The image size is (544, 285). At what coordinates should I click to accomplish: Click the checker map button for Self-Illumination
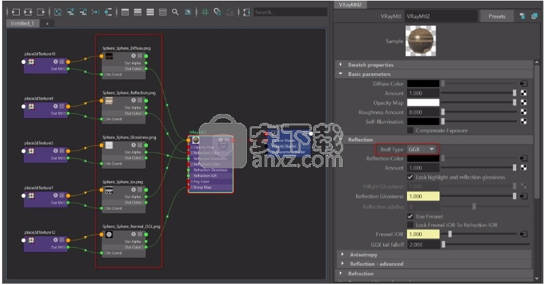524,121
